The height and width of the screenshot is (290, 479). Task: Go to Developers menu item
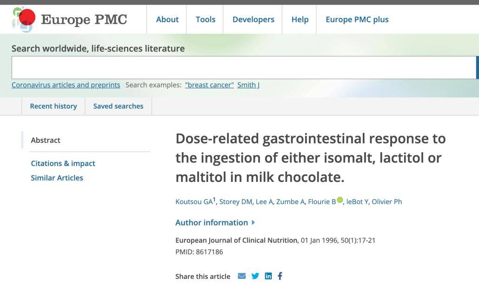tap(253, 19)
